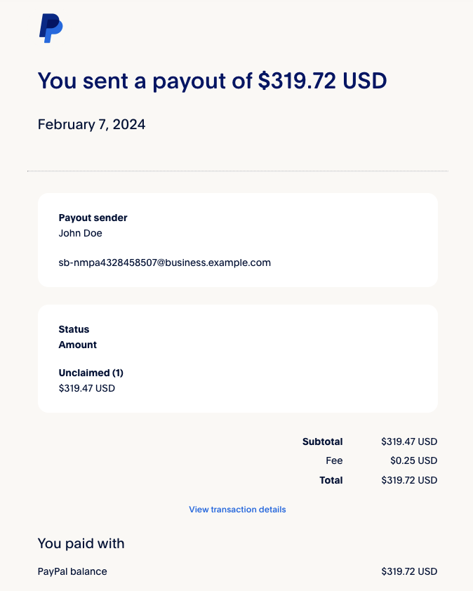The height and width of the screenshot is (591, 473).
Task: Click the "You sent a payout" heading
Action: click(x=212, y=81)
